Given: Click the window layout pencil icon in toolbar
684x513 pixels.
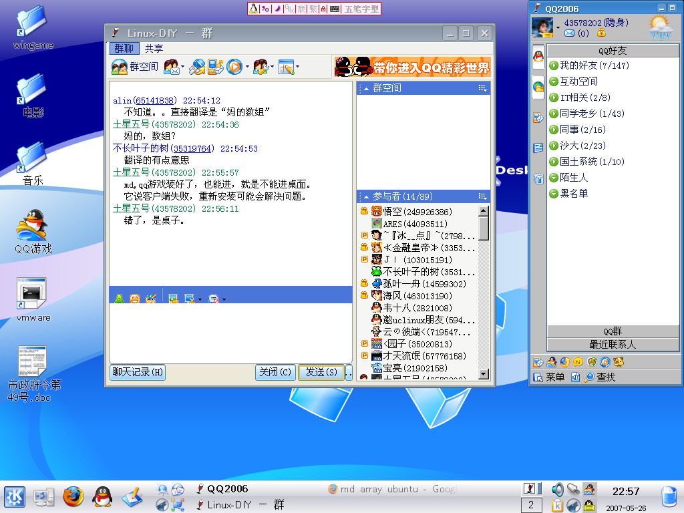Looking at the screenshot, I should point(286,67).
